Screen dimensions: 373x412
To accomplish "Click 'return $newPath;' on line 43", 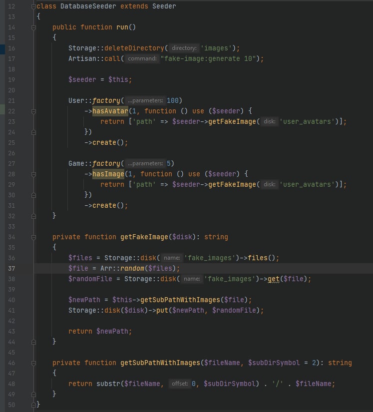I will 100,331.
